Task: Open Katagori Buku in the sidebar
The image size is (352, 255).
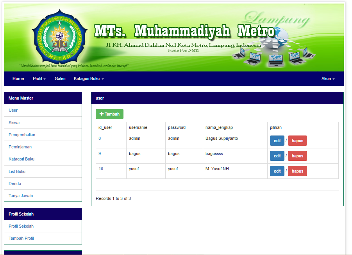Action: (x=43, y=159)
